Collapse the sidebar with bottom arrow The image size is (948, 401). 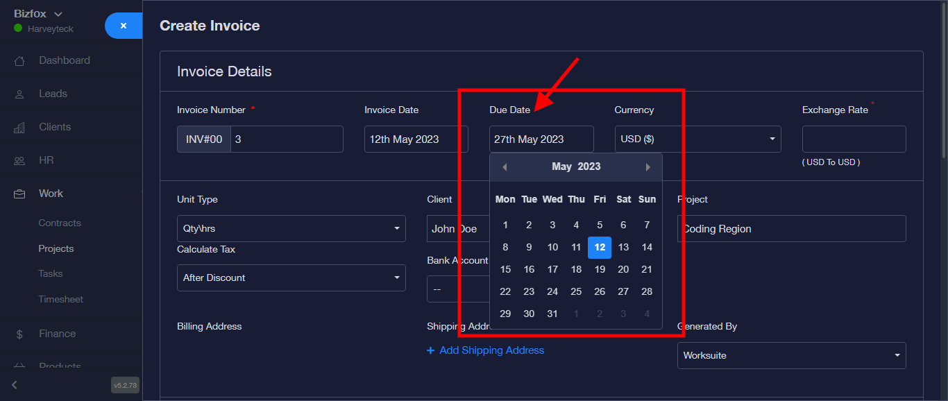[15, 385]
